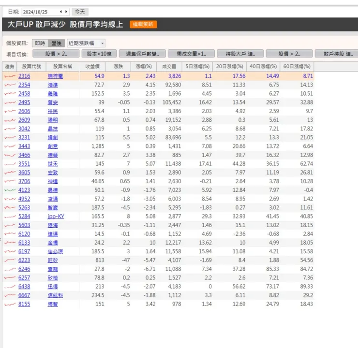This screenshot has width=358, height=348.
Task: Select the 股本<10億 filter tab
Action: 99,54
